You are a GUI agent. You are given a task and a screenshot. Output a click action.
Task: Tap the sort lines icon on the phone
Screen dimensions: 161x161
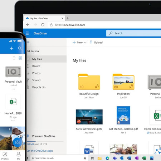click(14, 58)
